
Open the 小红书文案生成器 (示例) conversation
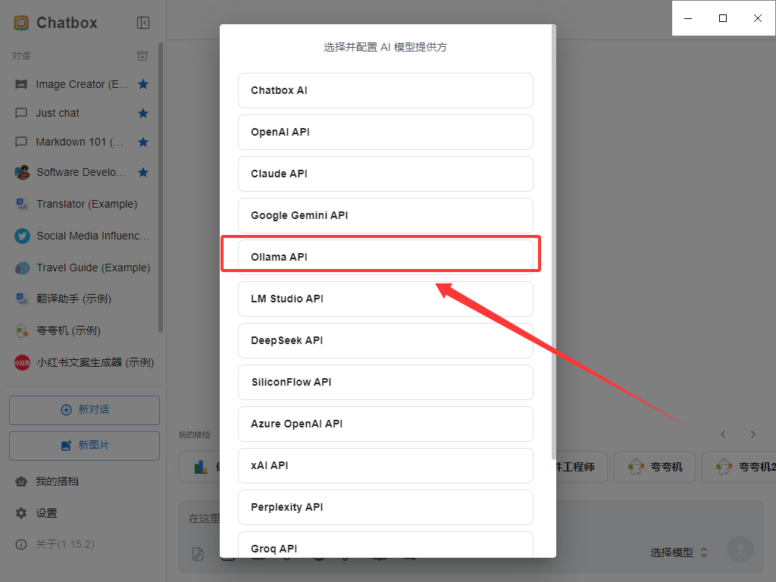(82, 363)
